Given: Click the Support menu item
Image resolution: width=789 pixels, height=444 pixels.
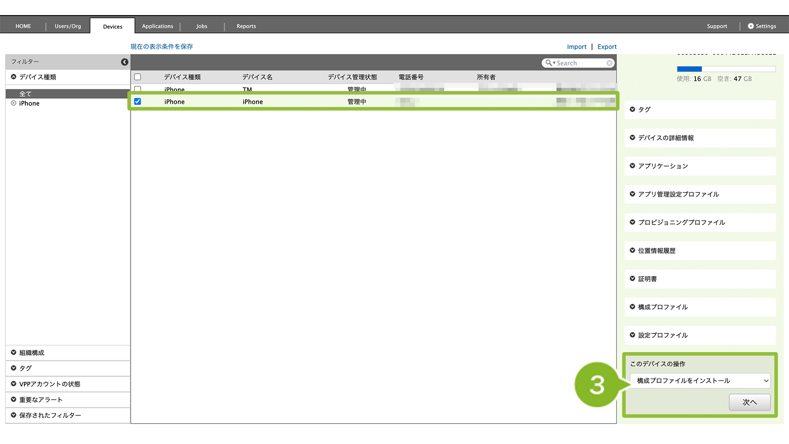Looking at the screenshot, I should click(717, 26).
